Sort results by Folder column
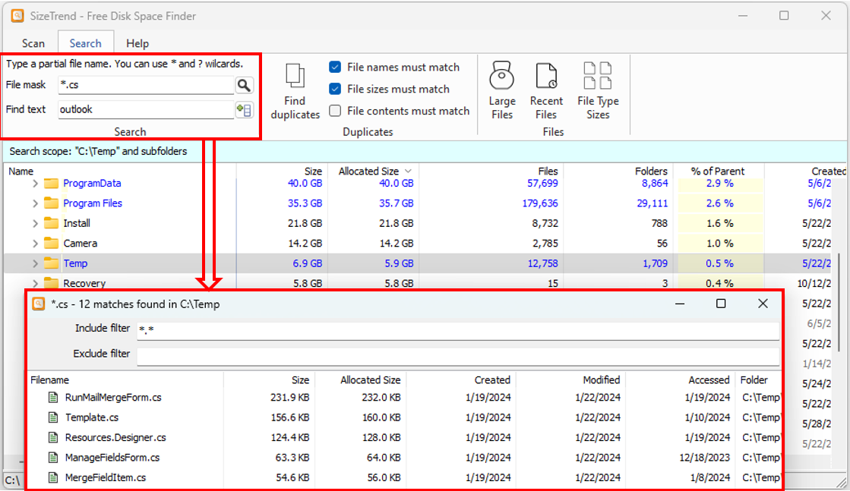850x491 pixels. point(754,380)
